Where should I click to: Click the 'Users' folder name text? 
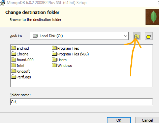point(62,60)
